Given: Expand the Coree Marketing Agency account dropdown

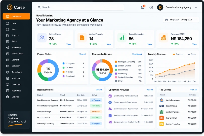Looking at the screenshot, I should pyautogui.click(x=196, y=7).
